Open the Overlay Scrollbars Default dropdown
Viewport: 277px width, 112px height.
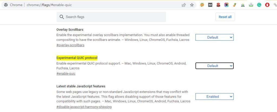(215, 38)
